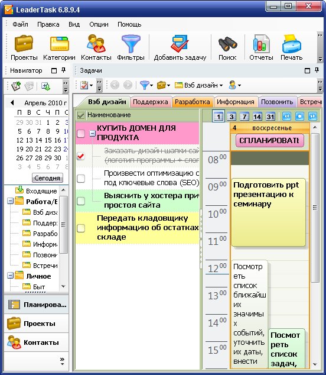Click the СПЛАНИРОВАТЬ pink button
The height and width of the screenshot is (375, 326).
270,141
